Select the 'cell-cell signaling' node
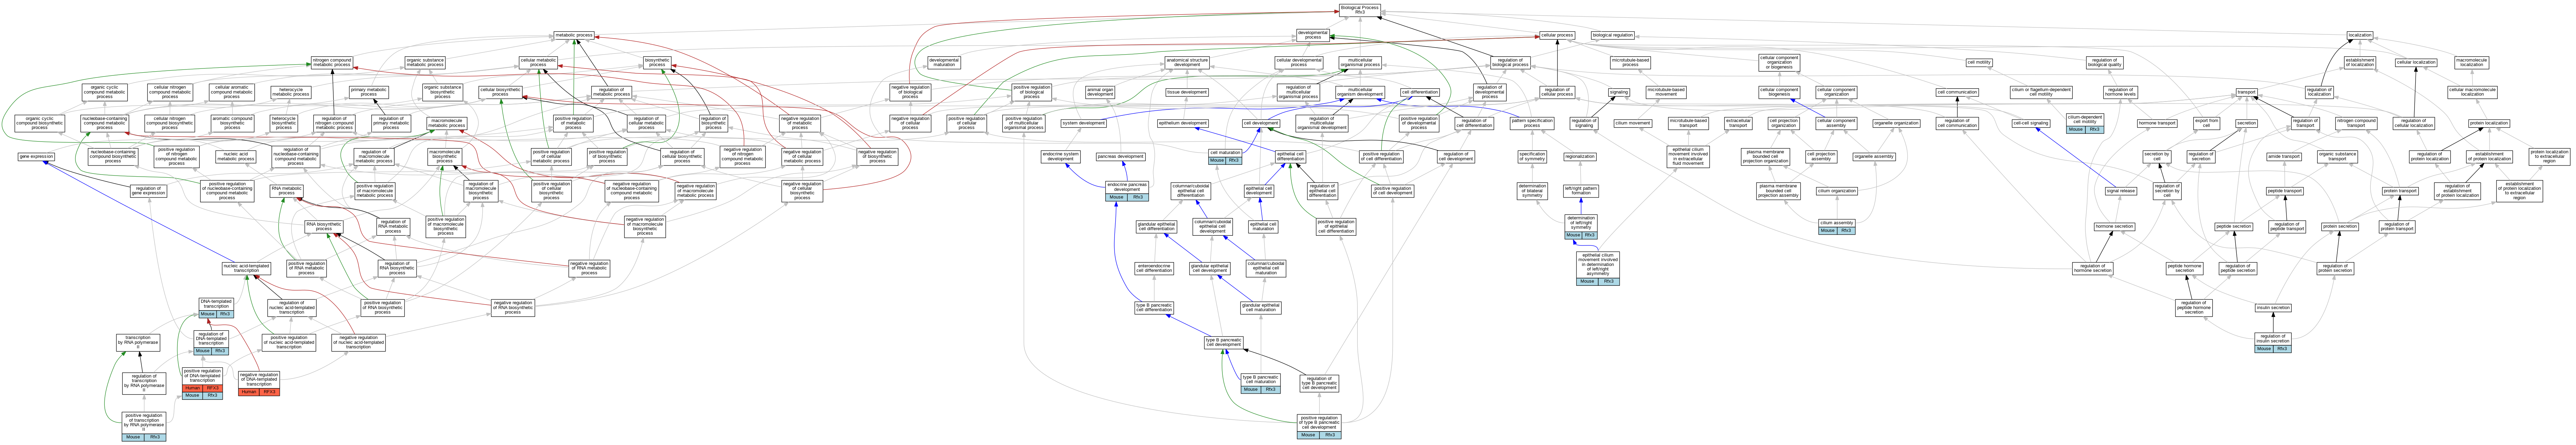The height and width of the screenshot is (445, 2576). (x=2031, y=123)
